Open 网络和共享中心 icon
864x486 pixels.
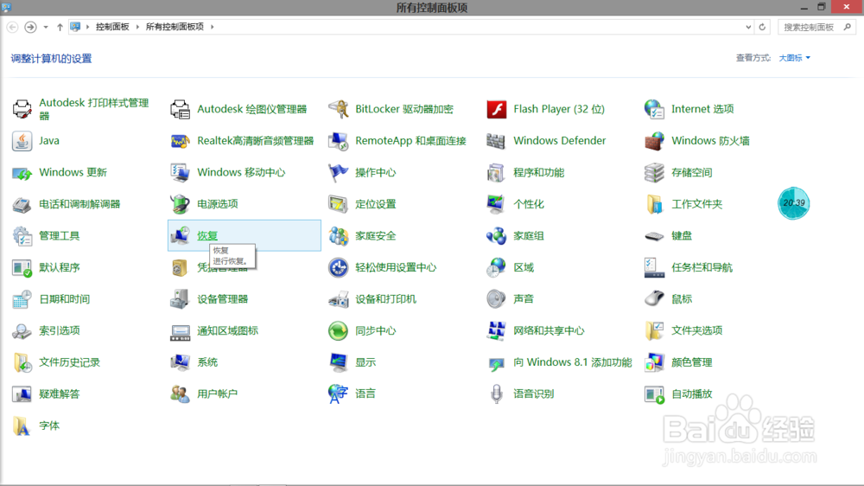point(497,331)
